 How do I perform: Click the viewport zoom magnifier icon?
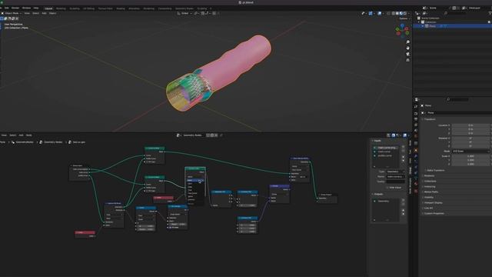click(407, 42)
